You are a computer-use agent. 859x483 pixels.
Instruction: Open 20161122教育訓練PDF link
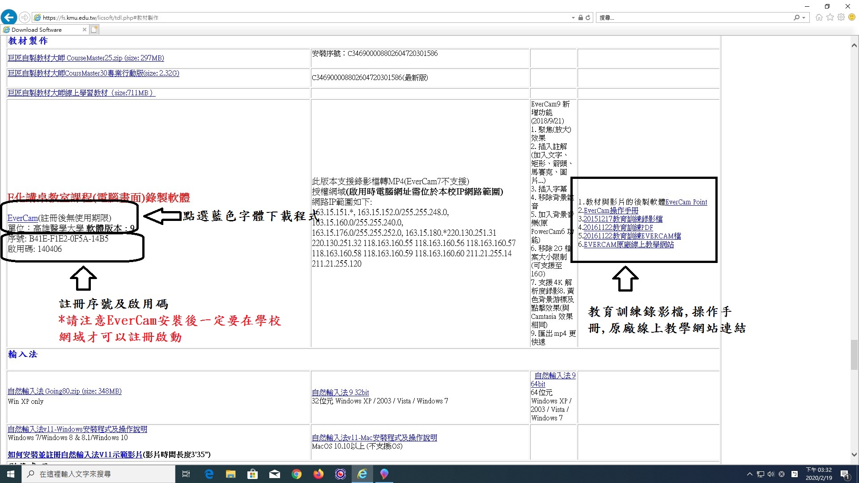pyautogui.click(x=618, y=228)
